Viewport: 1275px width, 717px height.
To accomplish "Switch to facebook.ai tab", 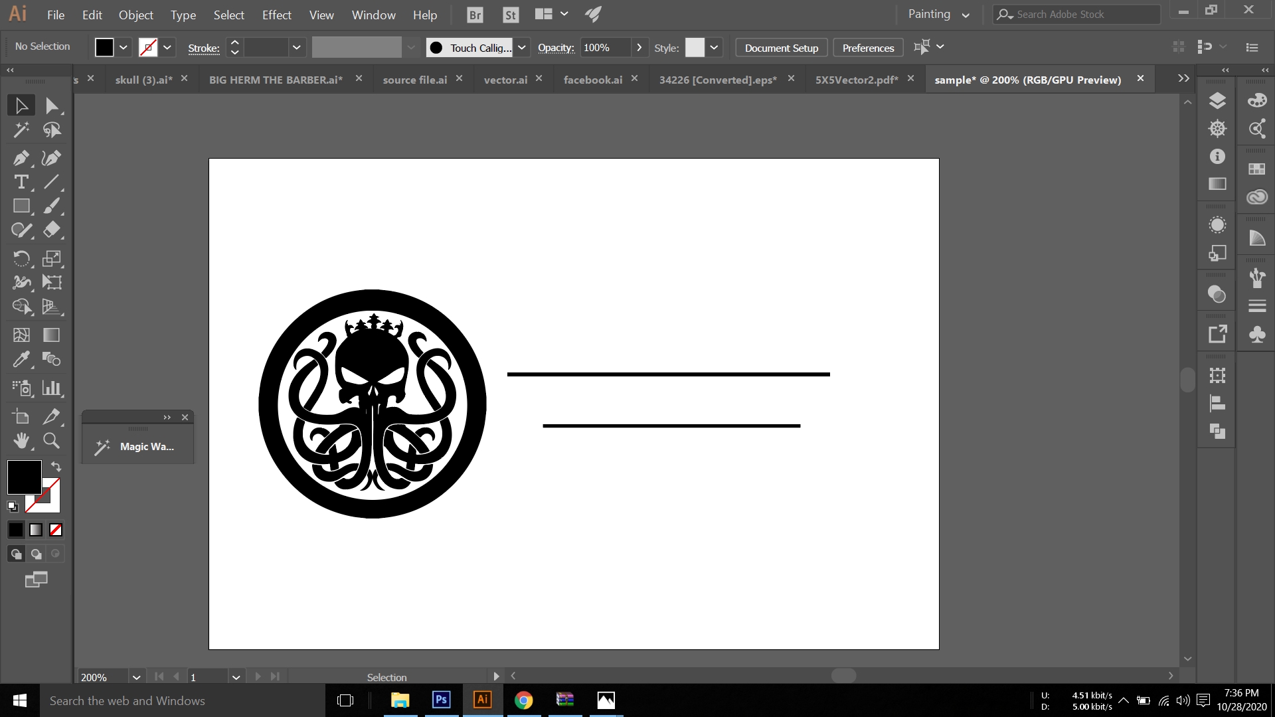I will click(x=593, y=80).
